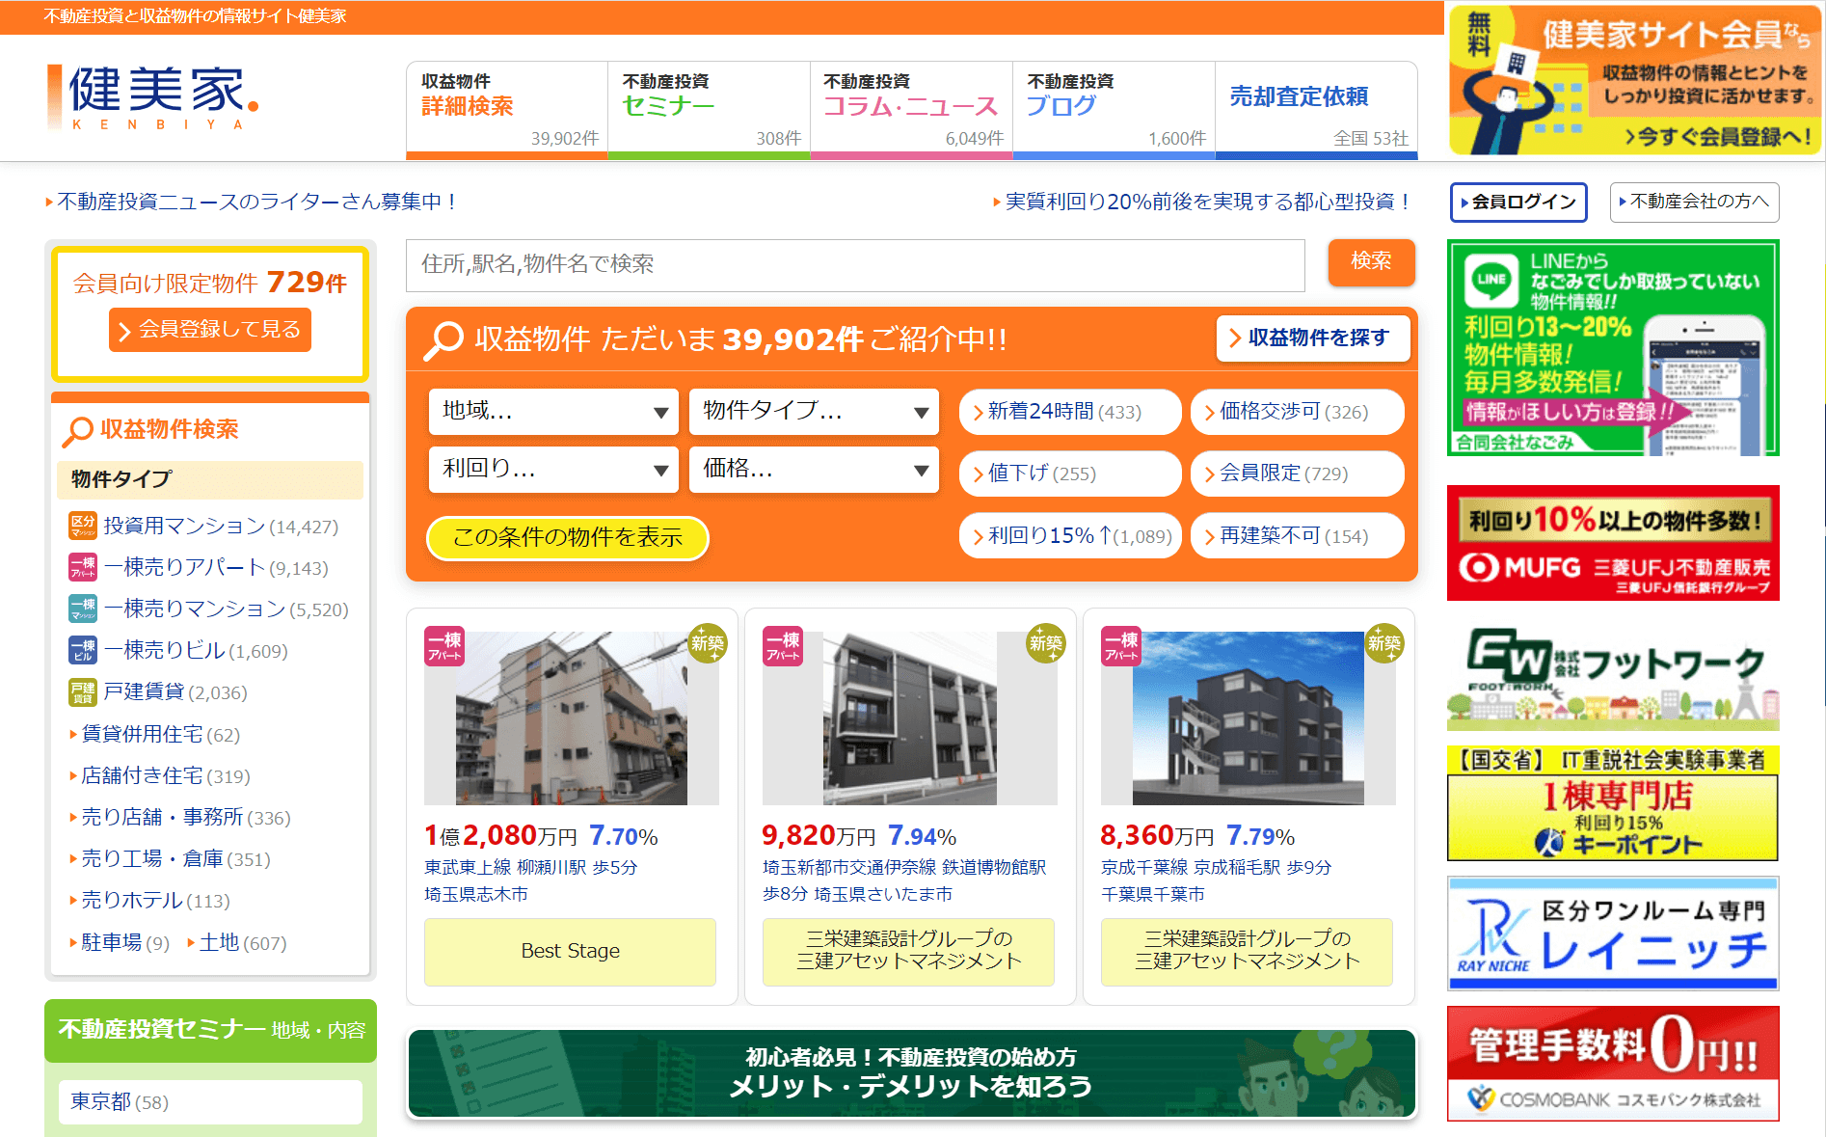This screenshot has width=1826, height=1137.
Task: Click the MUFG 三菱UFJ不動産販売 banner
Action: [x=1613, y=543]
